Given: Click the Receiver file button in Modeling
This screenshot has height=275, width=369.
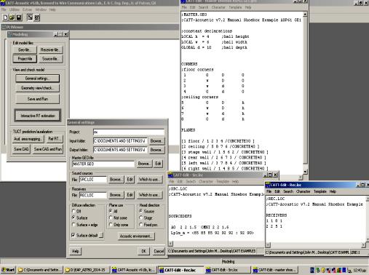Looking at the screenshot, I should (51, 49).
